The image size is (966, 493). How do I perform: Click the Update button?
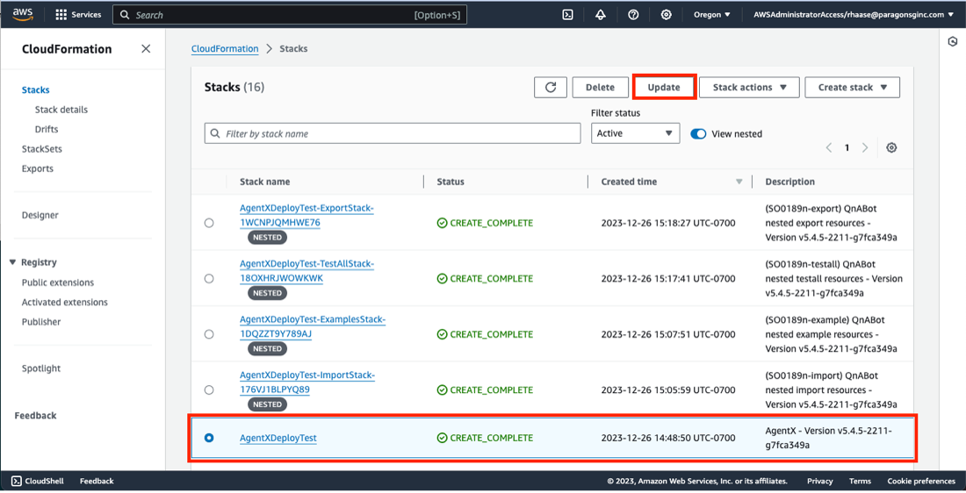coord(664,88)
